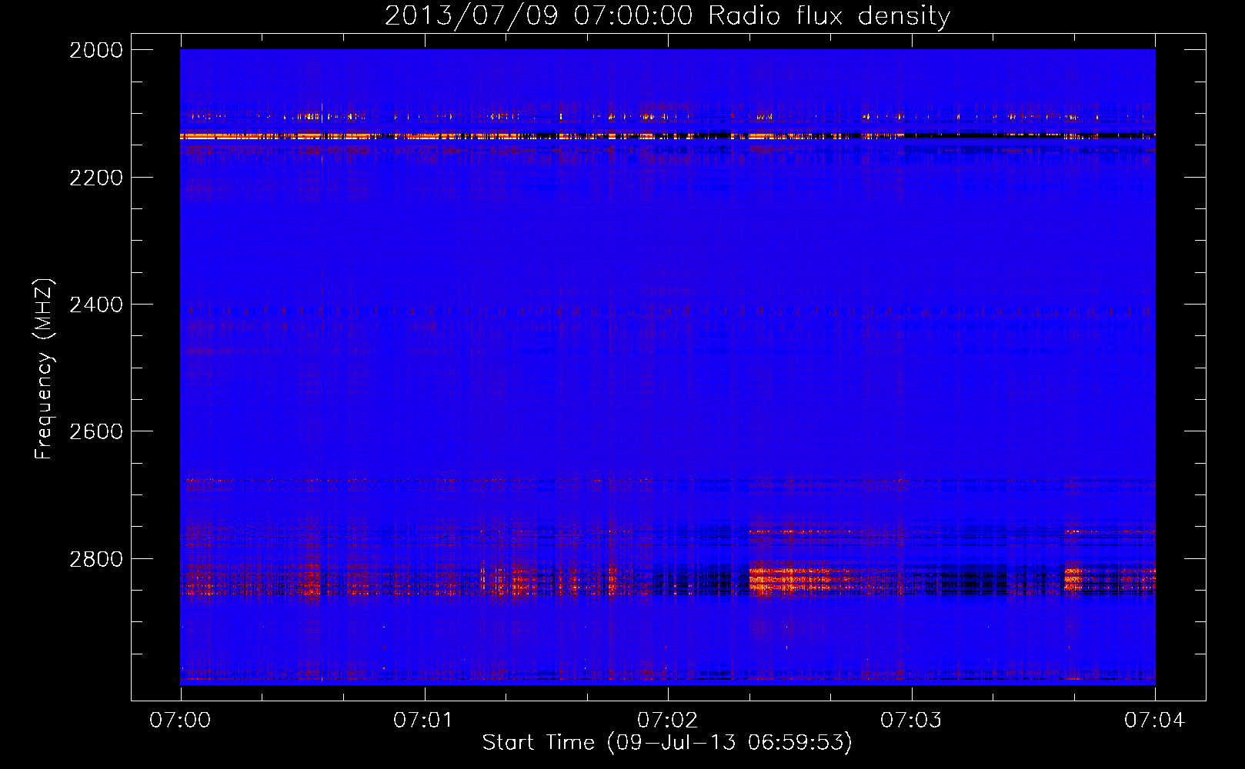
Task: Click the "Start Time (09-Jul-13 06:59:53)" axis label
Action: tap(667, 743)
